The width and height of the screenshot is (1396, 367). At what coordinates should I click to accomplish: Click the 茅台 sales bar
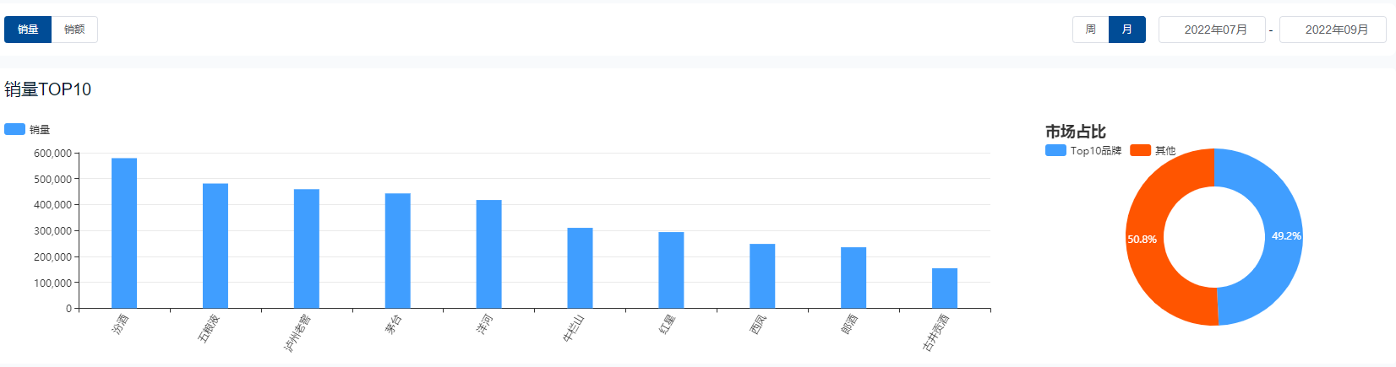398,251
